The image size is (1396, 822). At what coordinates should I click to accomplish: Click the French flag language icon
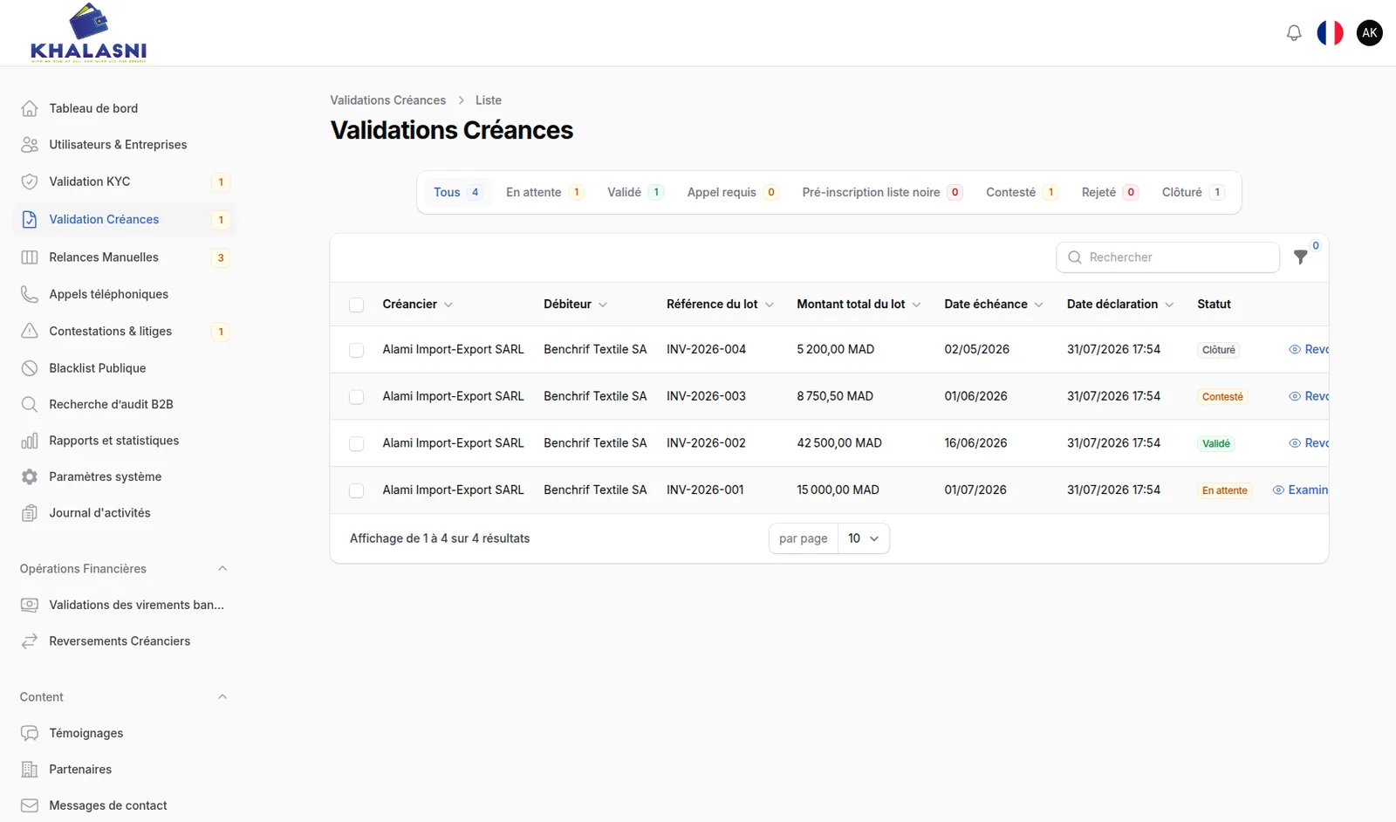[x=1330, y=33]
